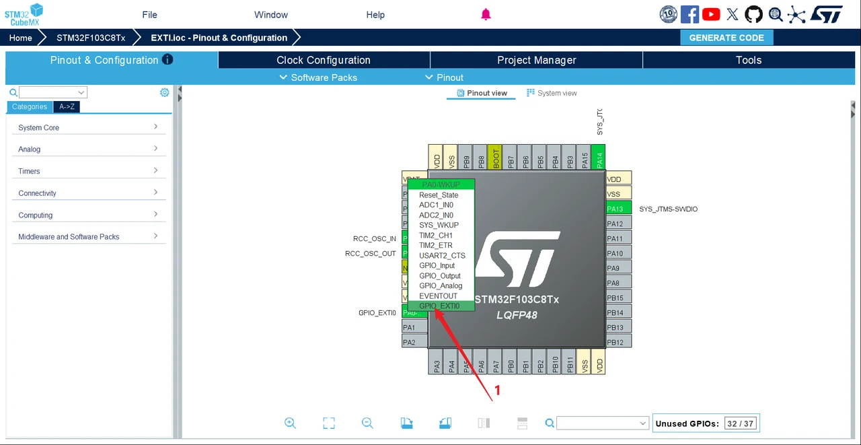Open the YouTube icon in header

711,14
